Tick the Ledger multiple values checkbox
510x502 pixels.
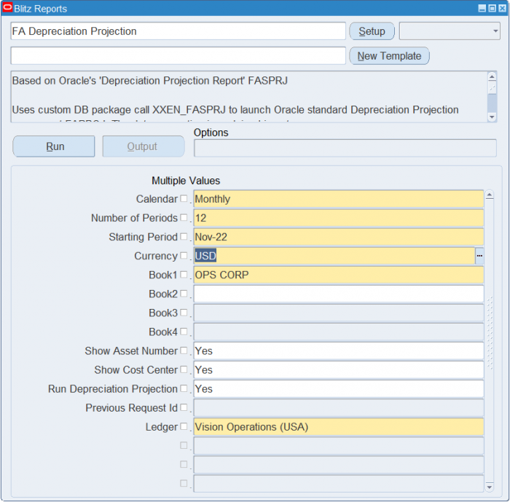(x=184, y=426)
